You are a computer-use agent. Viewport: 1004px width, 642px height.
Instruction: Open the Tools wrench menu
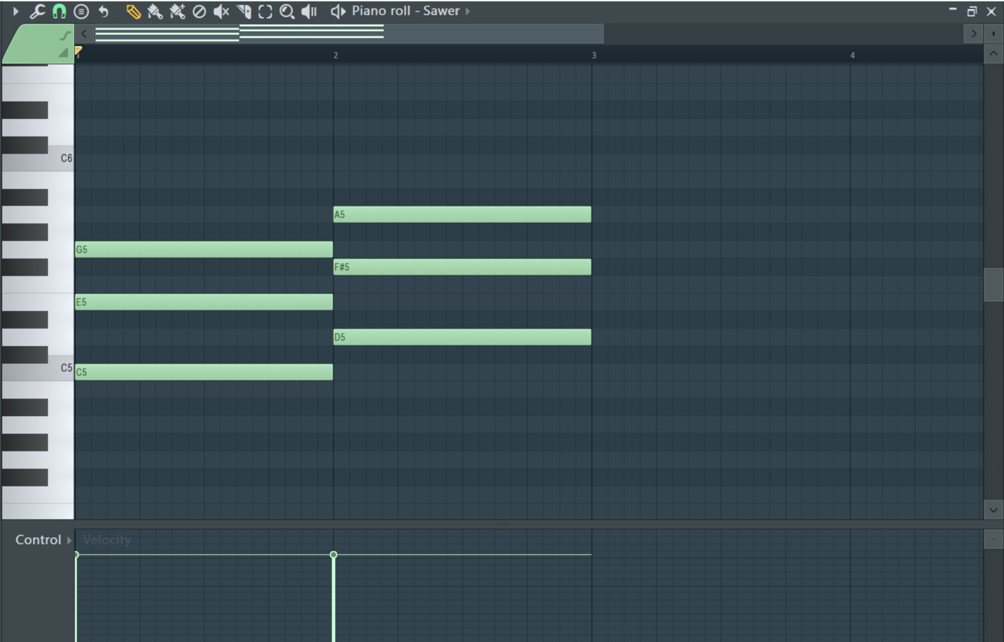click(x=37, y=11)
